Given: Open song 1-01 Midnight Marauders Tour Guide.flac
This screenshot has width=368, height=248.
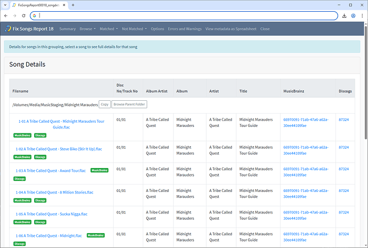Looking at the screenshot, I should click(x=61, y=124).
